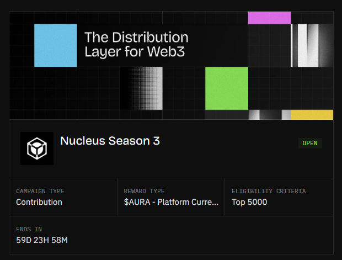Select the $AURA - Platform Curre... reward value
The image size is (342, 260).
click(171, 202)
